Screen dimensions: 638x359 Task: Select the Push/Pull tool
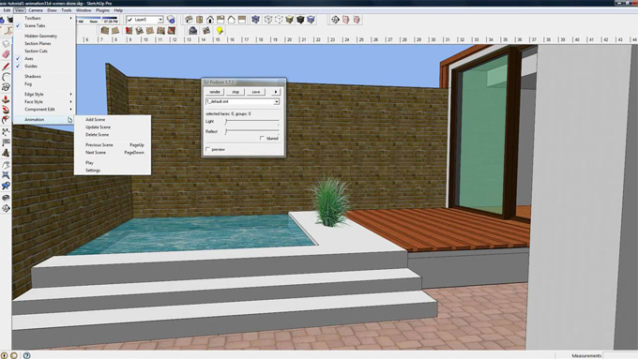[x=6, y=99]
